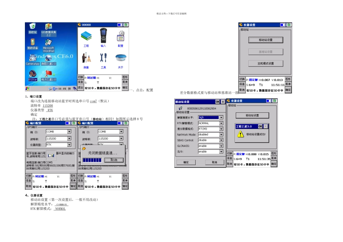Image resolution: width=343 pixels, height=242 pixels.
Task: Click 图形 in the 00000 screen side bar
Action: tap(125, 77)
